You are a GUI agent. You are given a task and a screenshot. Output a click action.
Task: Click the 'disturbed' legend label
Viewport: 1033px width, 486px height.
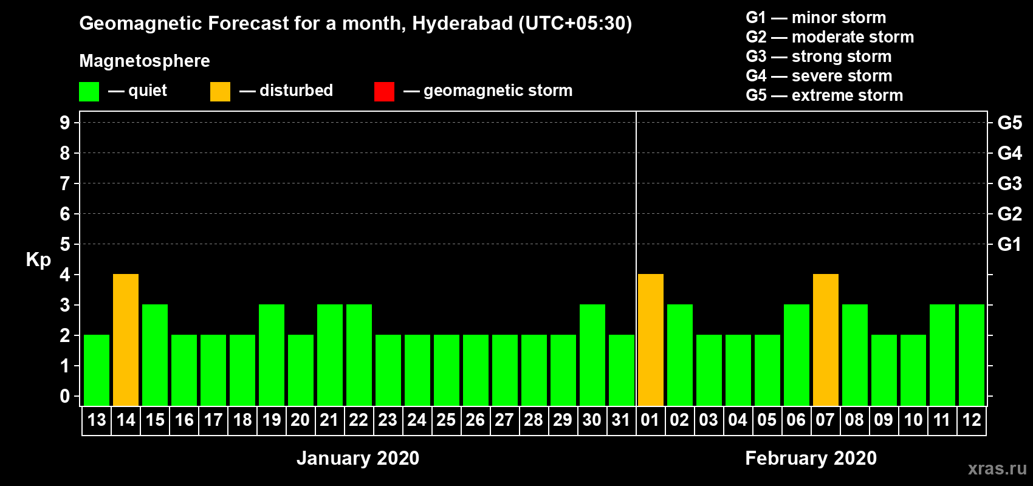point(297,91)
